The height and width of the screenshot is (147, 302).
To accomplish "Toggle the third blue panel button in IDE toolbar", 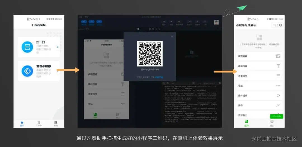I will pyautogui.click(x=99, y=22).
